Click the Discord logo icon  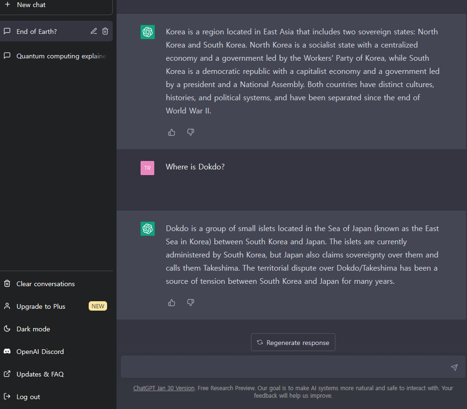point(7,351)
